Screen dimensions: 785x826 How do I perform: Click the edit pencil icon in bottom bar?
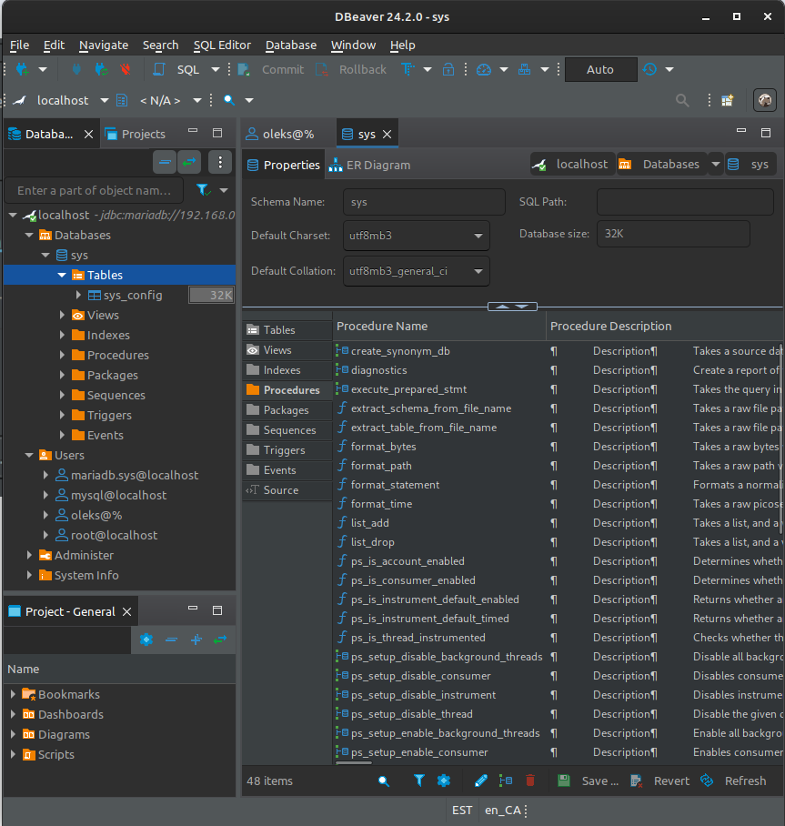pyautogui.click(x=481, y=781)
